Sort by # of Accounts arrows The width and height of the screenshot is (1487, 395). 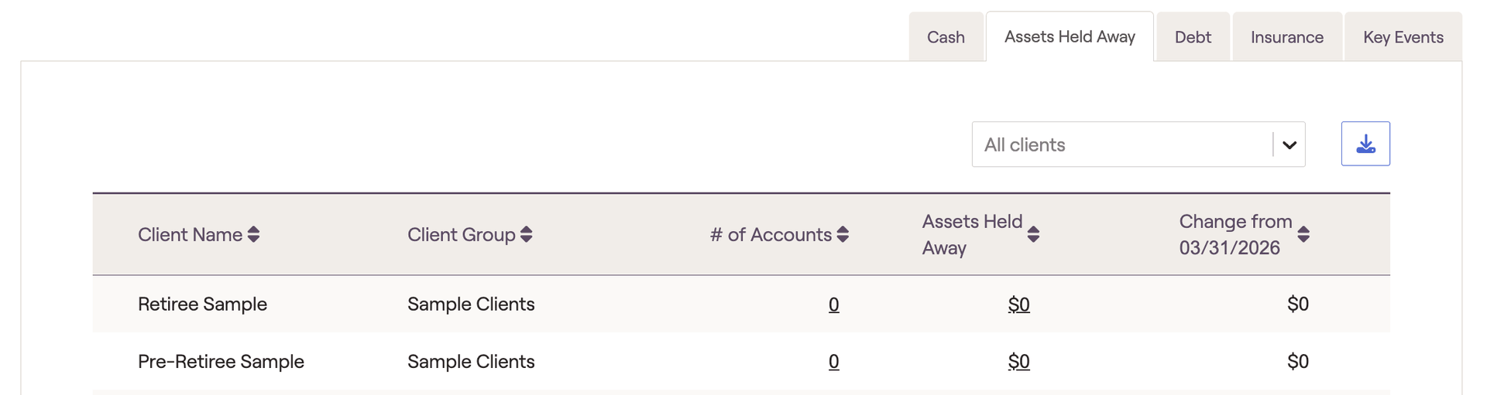coord(843,234)
